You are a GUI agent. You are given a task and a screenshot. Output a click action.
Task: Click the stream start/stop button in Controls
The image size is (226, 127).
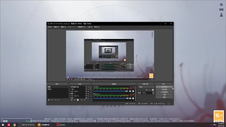164,87
